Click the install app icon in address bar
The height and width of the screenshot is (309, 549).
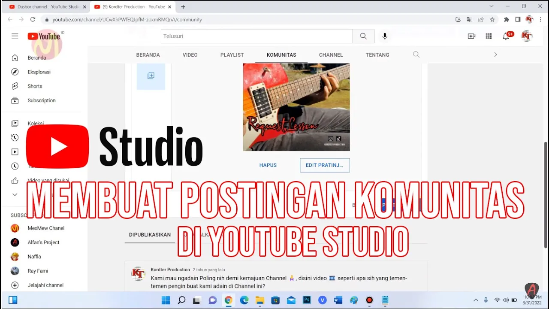coord(458,19)
